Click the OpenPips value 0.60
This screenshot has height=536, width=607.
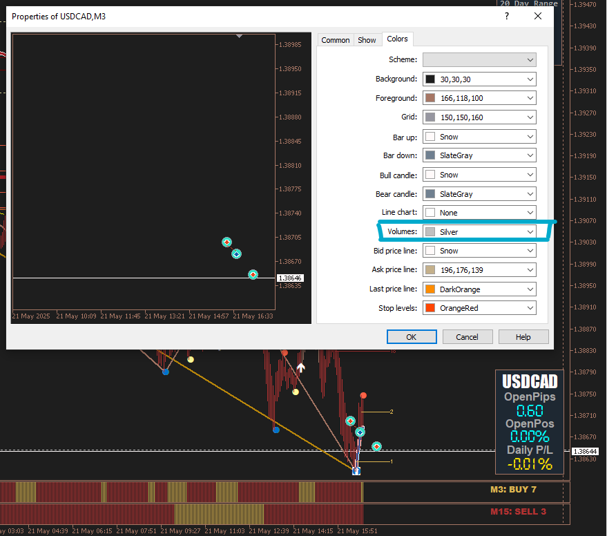530,410
